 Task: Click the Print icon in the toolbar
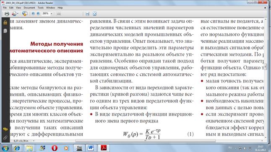(x=7, y=14)
